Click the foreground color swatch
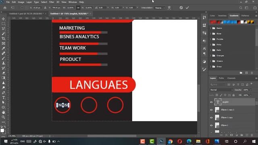258x145 pixels. pos(2,130)
